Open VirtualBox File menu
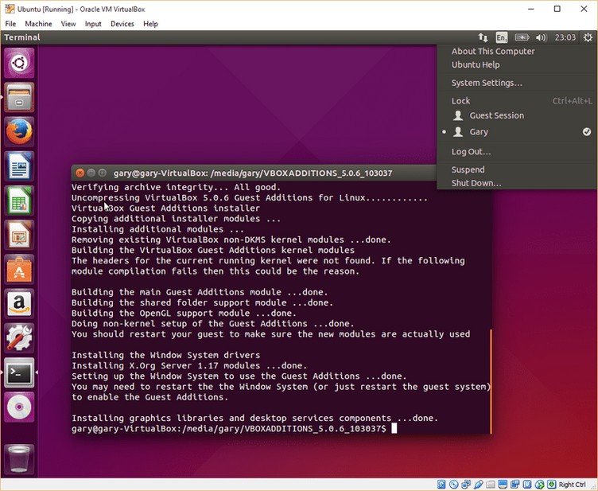 [x=10, y=24]
